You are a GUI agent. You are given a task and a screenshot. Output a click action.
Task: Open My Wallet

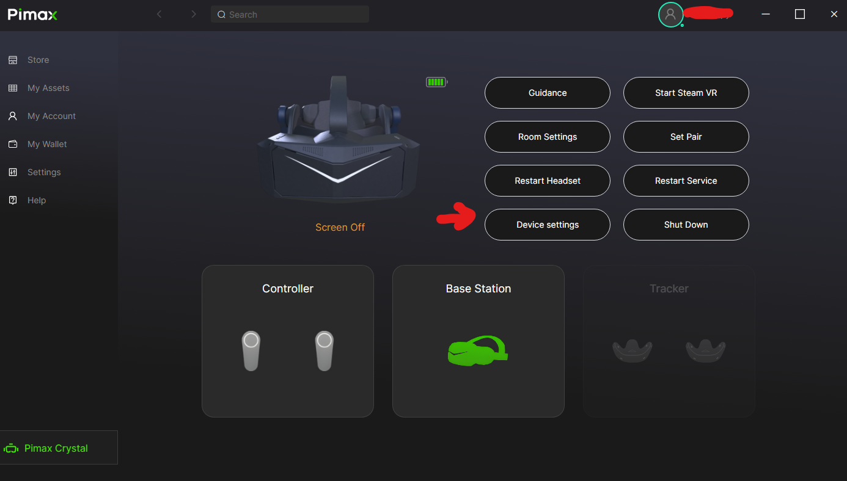click(47, 144)
